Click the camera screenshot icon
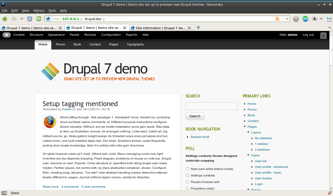The image size is (333, 196). coord(315,19)
